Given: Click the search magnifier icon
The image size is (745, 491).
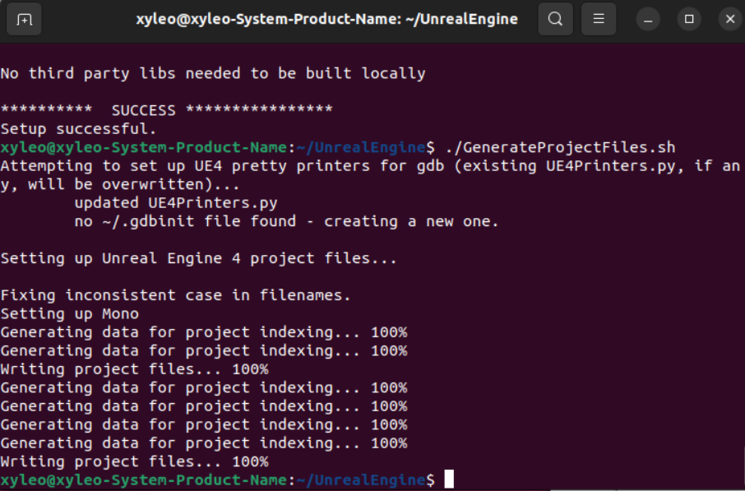Looking at the screenshot, I should pos(556,19).
